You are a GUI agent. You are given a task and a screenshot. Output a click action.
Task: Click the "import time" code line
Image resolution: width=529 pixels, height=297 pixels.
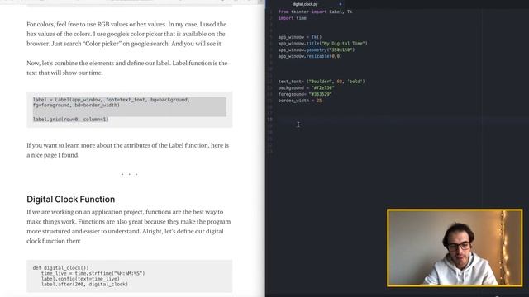(x=292, y=18)
